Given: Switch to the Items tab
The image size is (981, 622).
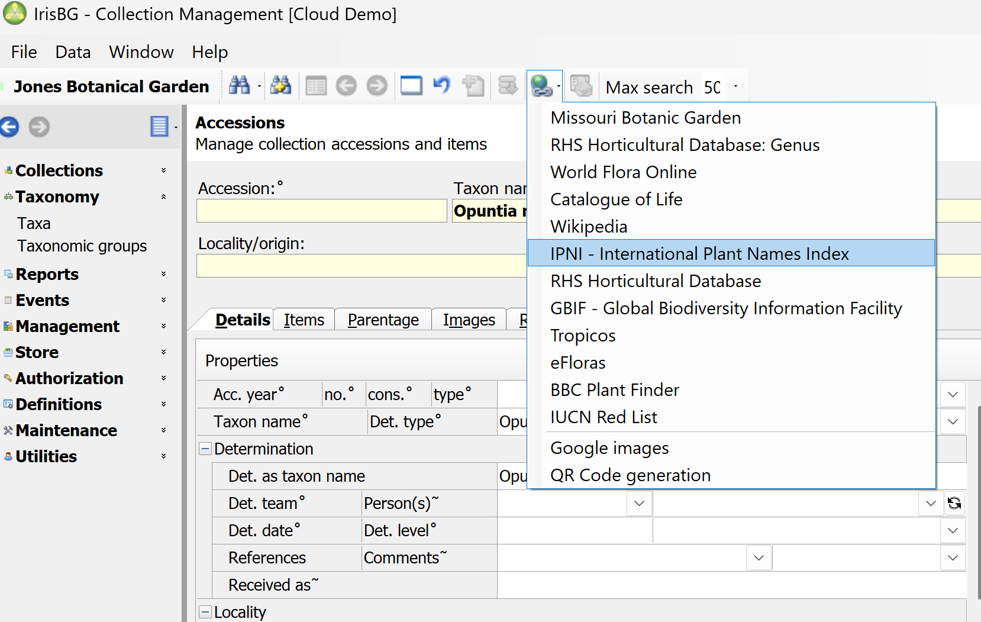Looking at the screenshot, I should pos(304,320).
